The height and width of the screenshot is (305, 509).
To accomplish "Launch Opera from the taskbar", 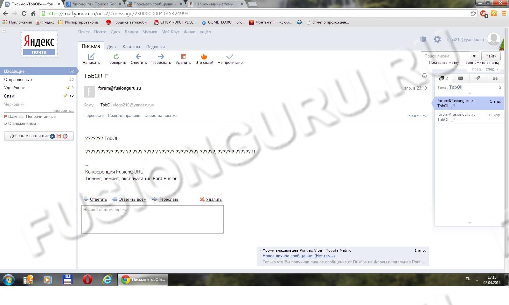I will [x=87, y=280].
